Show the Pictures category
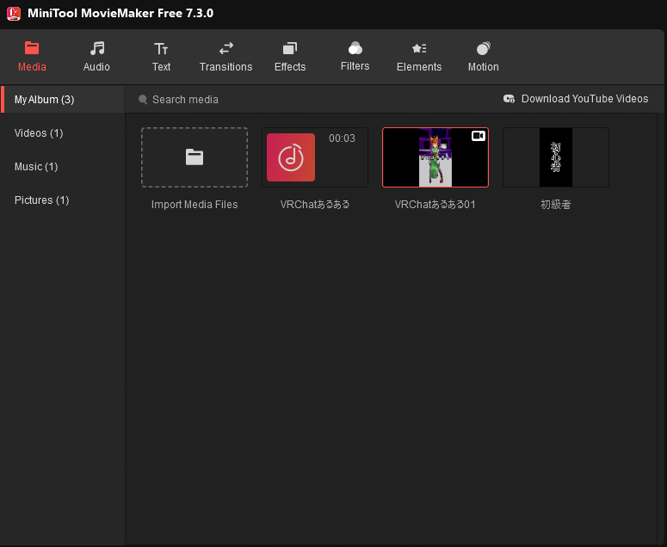 click(41, 200)
